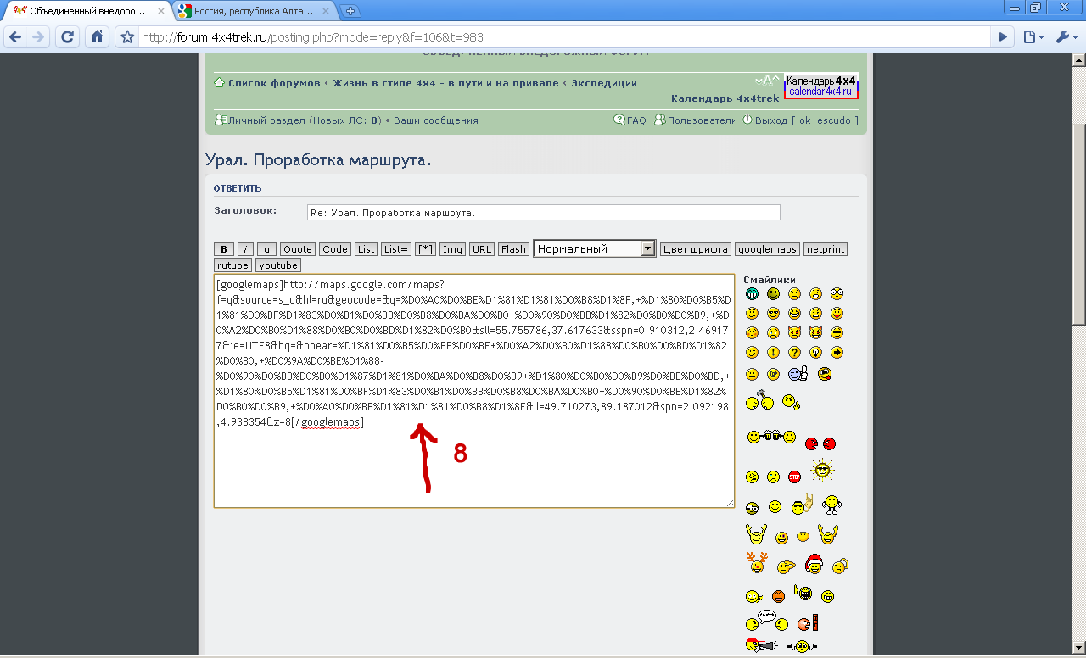Close the Объединённый внедорожный forum tab

pos(161,11)
